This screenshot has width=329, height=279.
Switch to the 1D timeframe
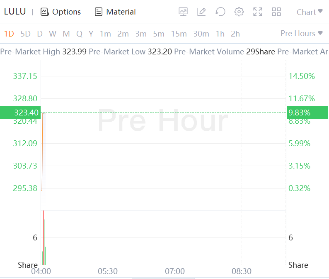click(x=9, y=34)
